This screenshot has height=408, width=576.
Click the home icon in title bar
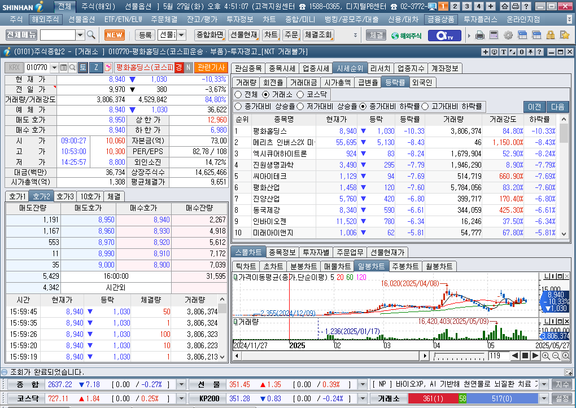point(505,6)
